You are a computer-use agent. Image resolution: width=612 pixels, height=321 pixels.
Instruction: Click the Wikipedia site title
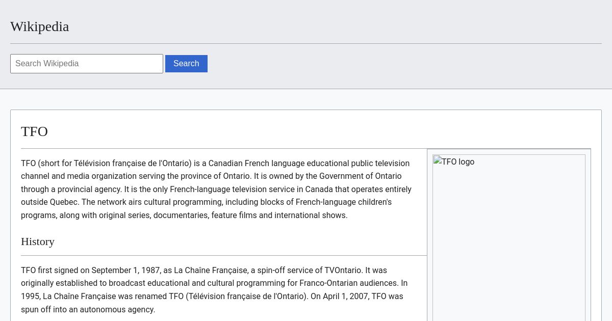tap(39, 26)
